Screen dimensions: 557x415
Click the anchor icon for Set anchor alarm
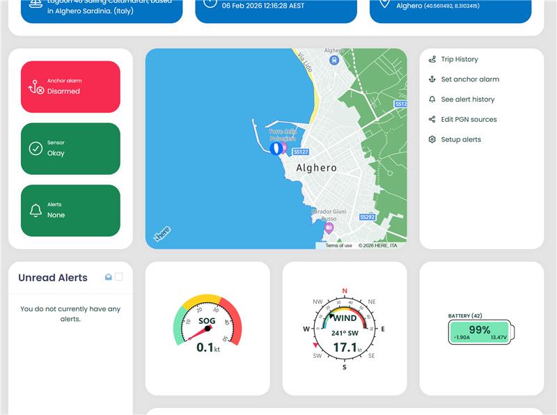432,79
